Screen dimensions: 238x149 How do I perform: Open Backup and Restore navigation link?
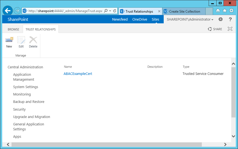click(x=29, y=102)
